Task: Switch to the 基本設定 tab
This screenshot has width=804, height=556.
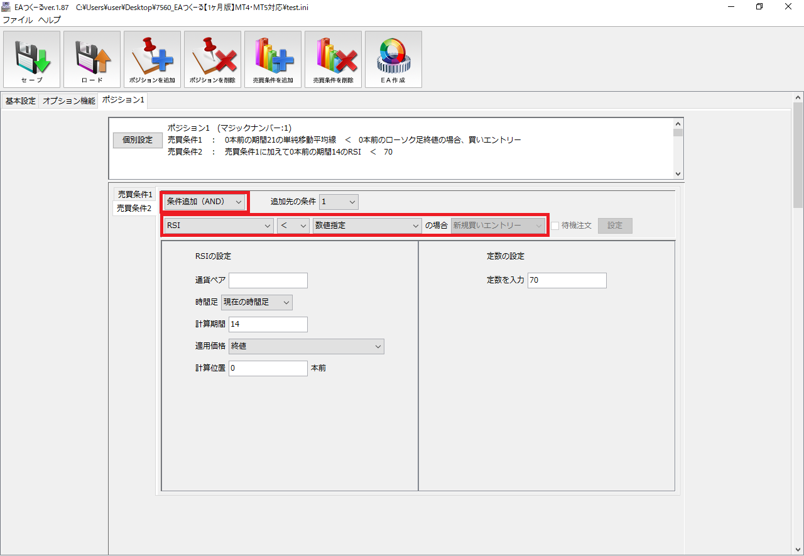Action: pyautogui.click(x=21, y=101)
